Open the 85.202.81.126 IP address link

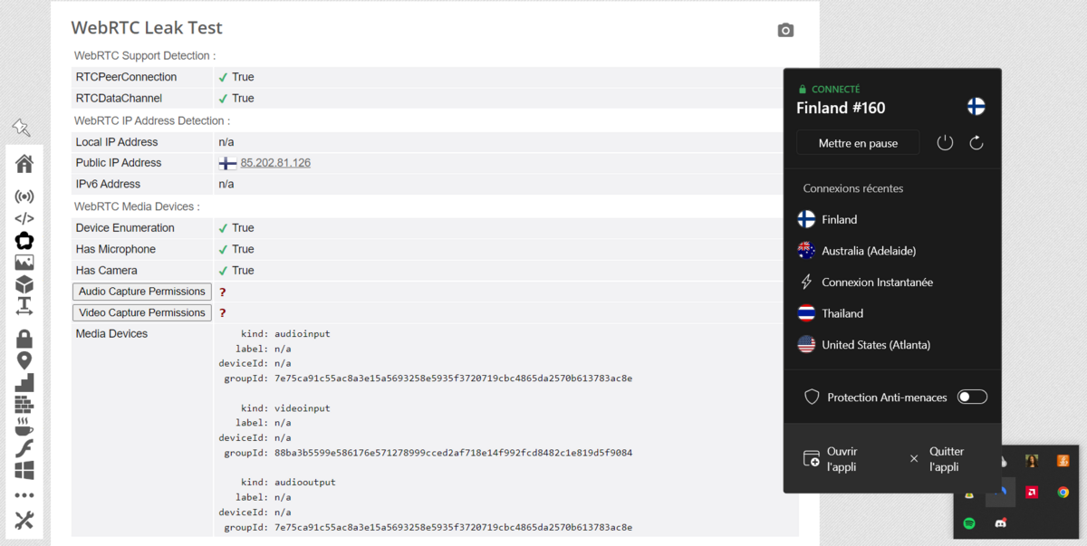pyautogui.click(x=275, y=163)
